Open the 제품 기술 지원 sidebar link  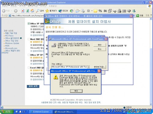coord(11,33)
